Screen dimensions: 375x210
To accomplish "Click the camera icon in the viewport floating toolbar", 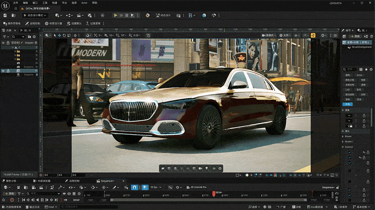I will (201, 168).
